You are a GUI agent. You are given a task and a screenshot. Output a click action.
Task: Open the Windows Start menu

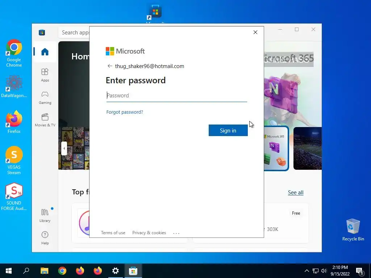[x=9, y=271]
